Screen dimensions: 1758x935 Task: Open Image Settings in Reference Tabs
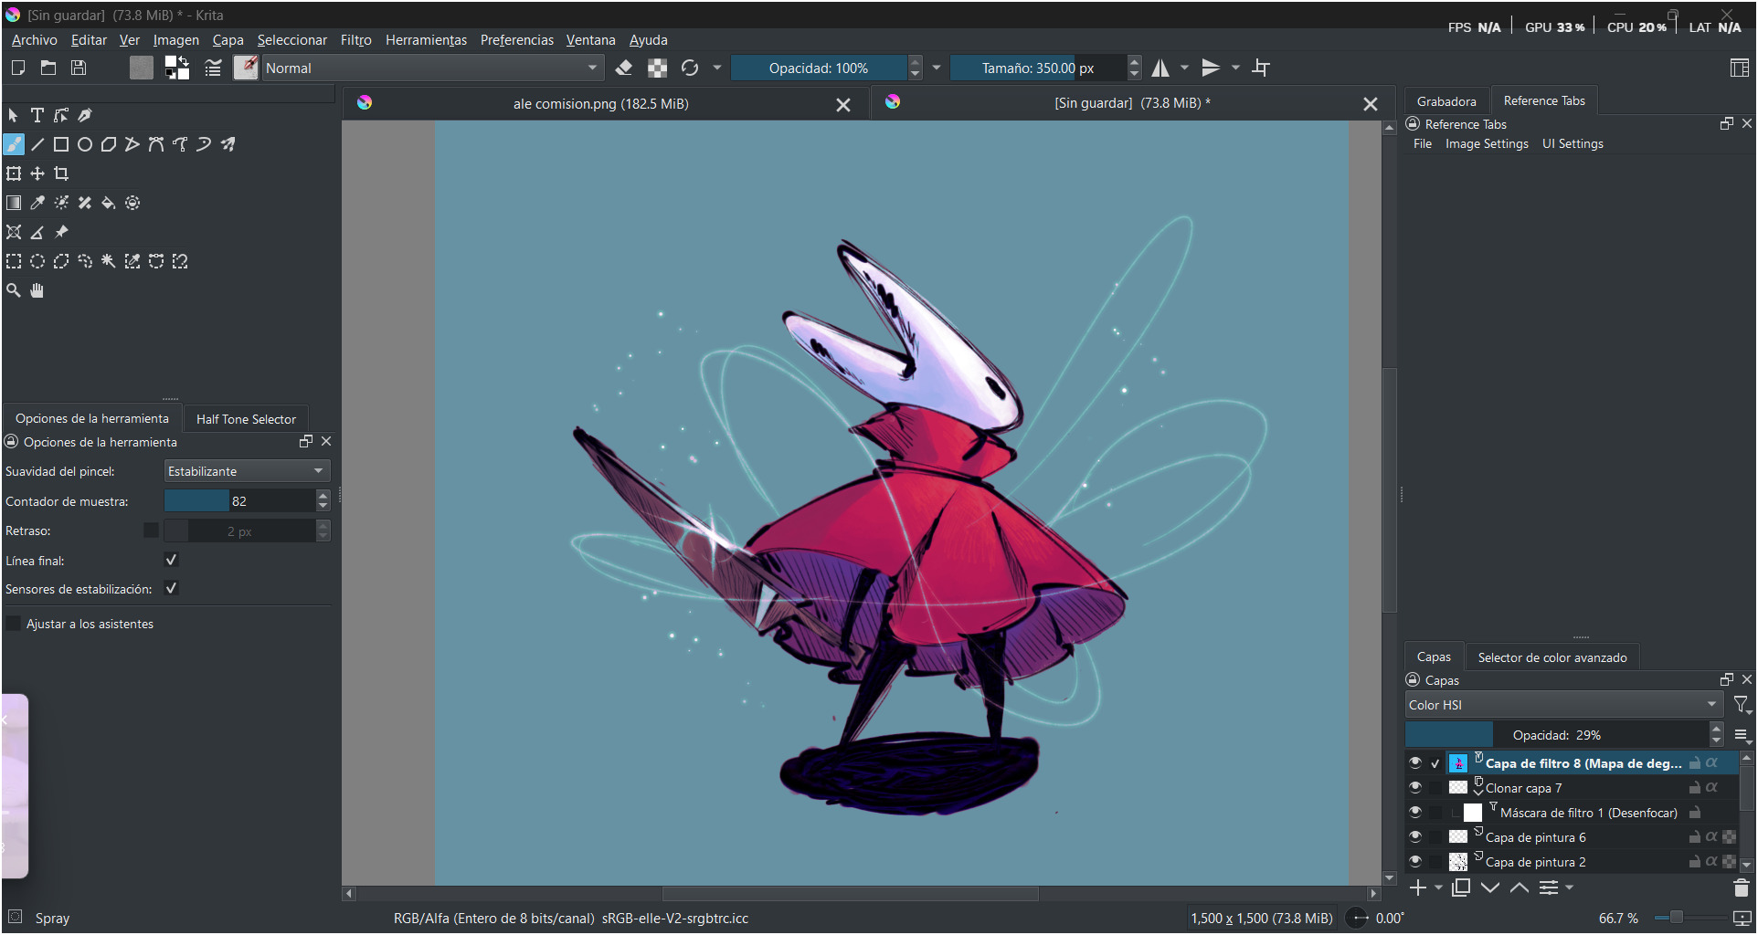[1486, 143]
